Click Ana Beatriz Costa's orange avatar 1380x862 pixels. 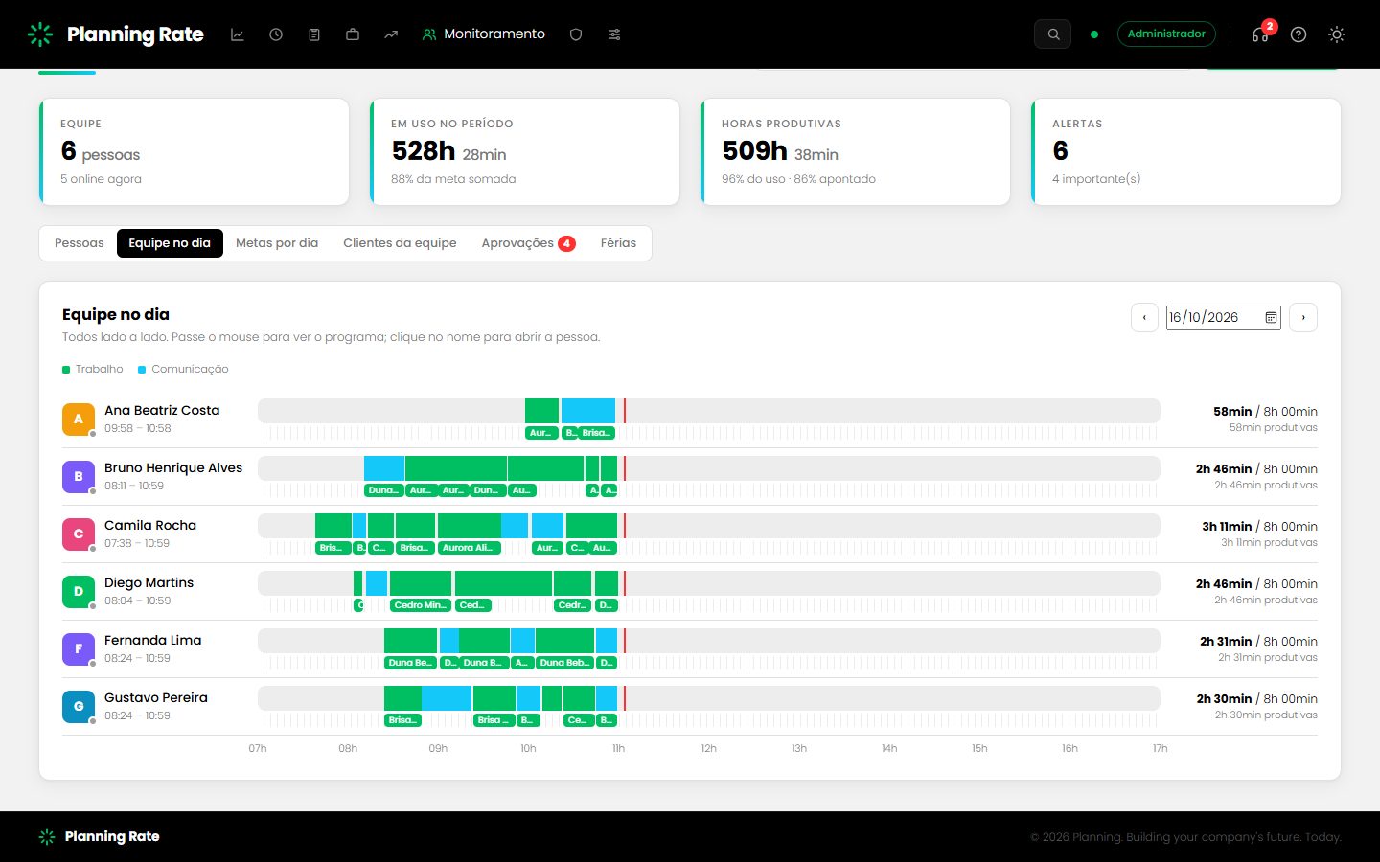point(79,419)
